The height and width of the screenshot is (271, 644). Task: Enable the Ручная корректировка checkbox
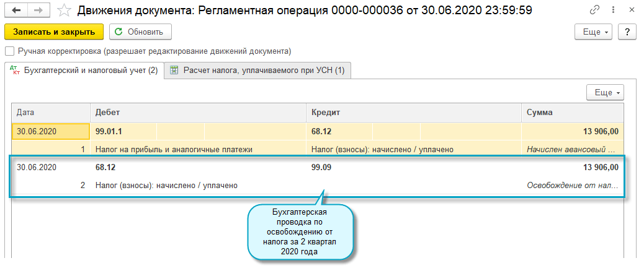tap(9, 51)
